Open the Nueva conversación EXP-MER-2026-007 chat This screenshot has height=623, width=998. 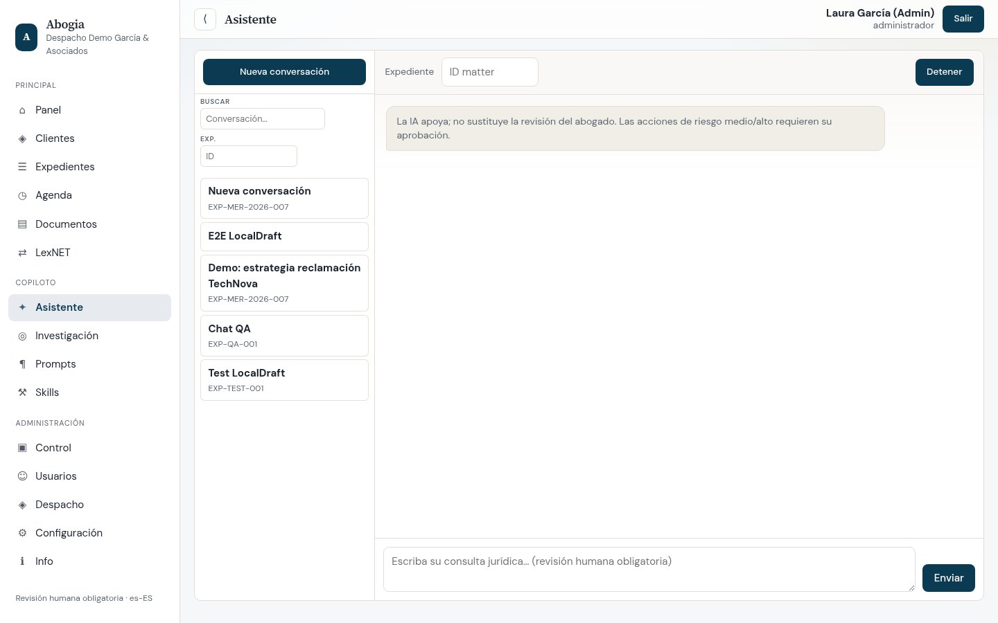pos(284,198)
